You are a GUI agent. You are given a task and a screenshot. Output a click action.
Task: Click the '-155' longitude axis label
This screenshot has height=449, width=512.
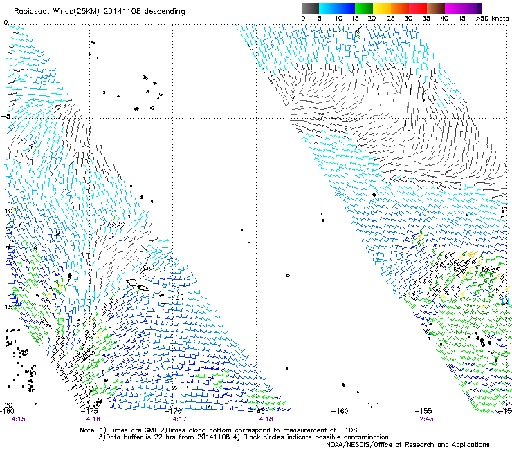tap(423, 411)
